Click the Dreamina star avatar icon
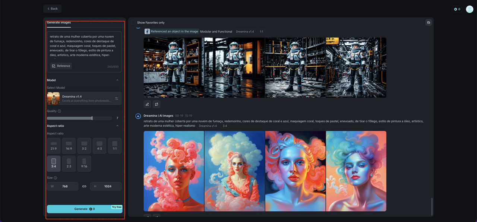This screenshot has width=477, height=222. [138, 116]
